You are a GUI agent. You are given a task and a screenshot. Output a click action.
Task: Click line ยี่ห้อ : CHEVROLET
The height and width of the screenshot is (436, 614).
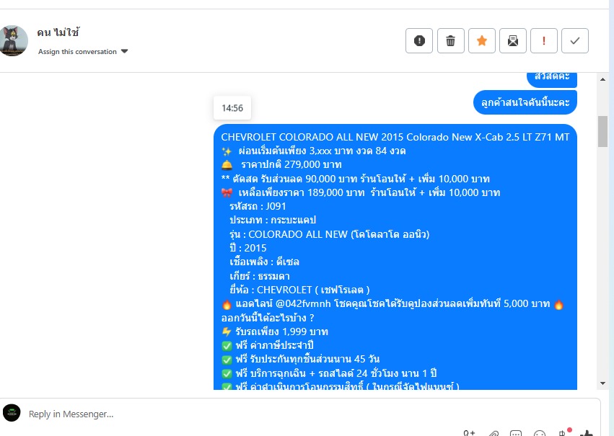[x=299, y=290]
